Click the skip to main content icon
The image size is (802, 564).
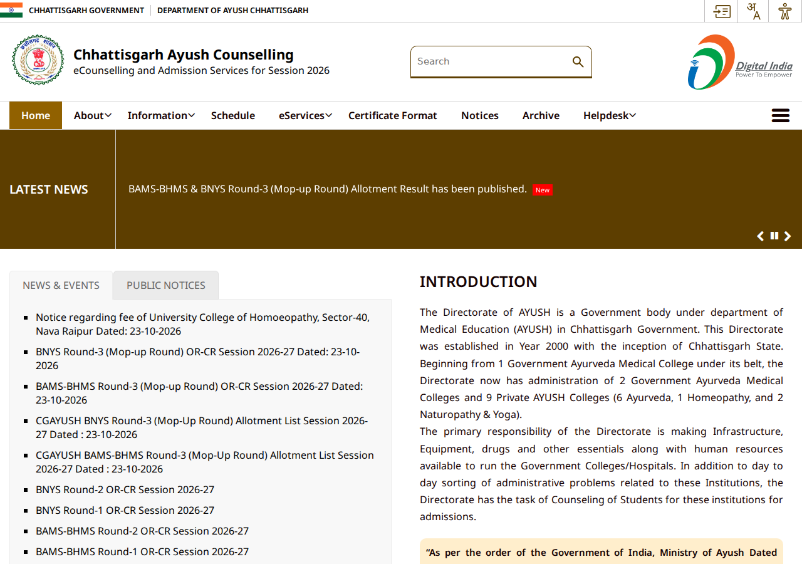tap(722, 11)
